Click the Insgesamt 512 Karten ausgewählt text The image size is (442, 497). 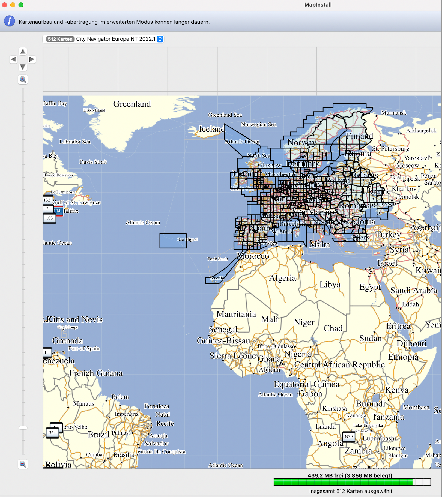coord(351,491)
